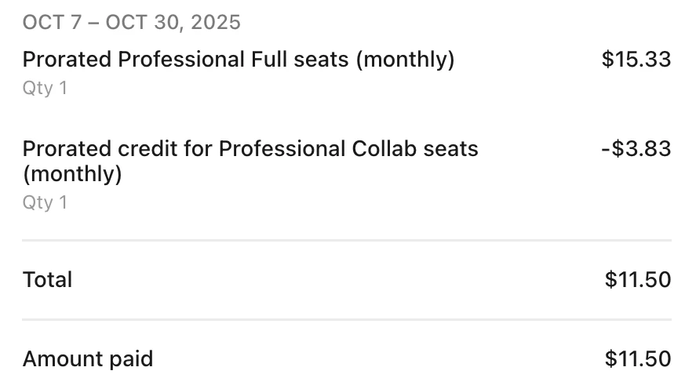Click the Total label
Viewport: 696px width, 389px height.
point(48,280)
